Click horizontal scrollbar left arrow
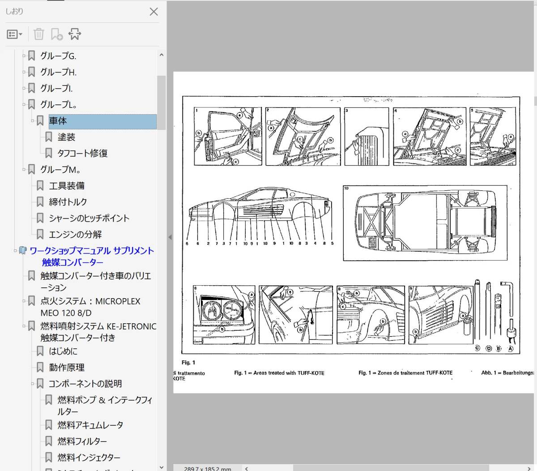The width and height of the screenshot is (537, 471). point(247,468)
